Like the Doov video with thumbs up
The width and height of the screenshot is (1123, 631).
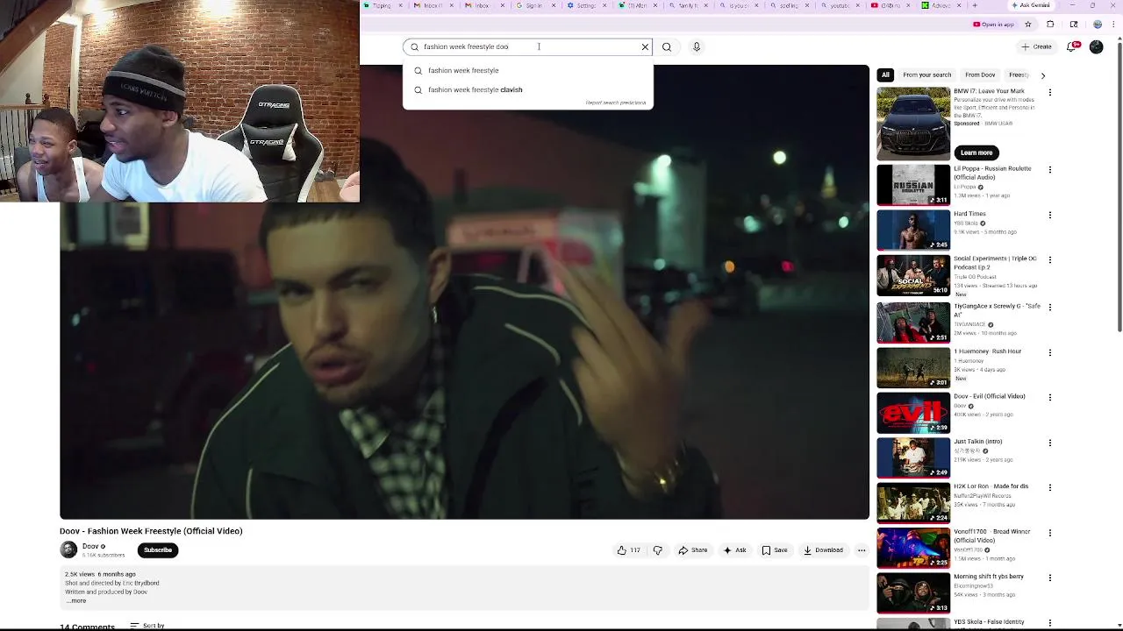point(629,550)
